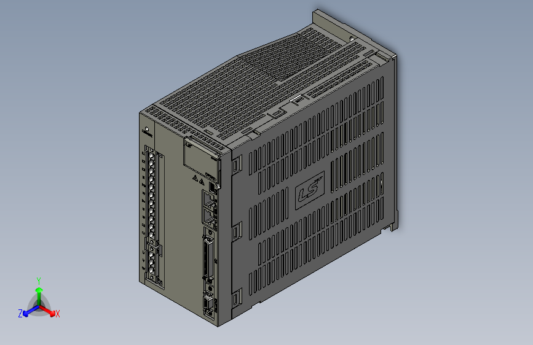
Task: Click the red X axis arrow on triad
Action: pos(49,311)
